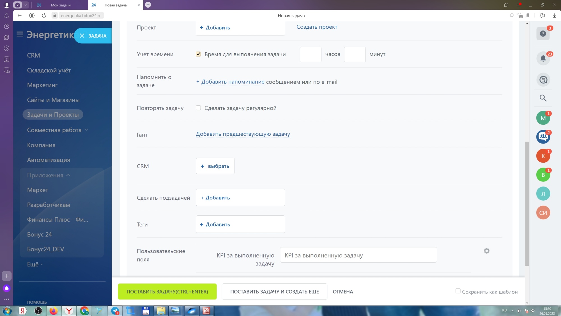
Task: Open history clock icon in browser sidebar
Action: 6,26
